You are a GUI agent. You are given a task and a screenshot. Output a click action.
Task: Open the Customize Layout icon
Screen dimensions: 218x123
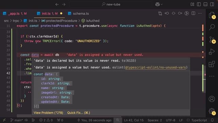pyautogui.click(x=192, y=4)
